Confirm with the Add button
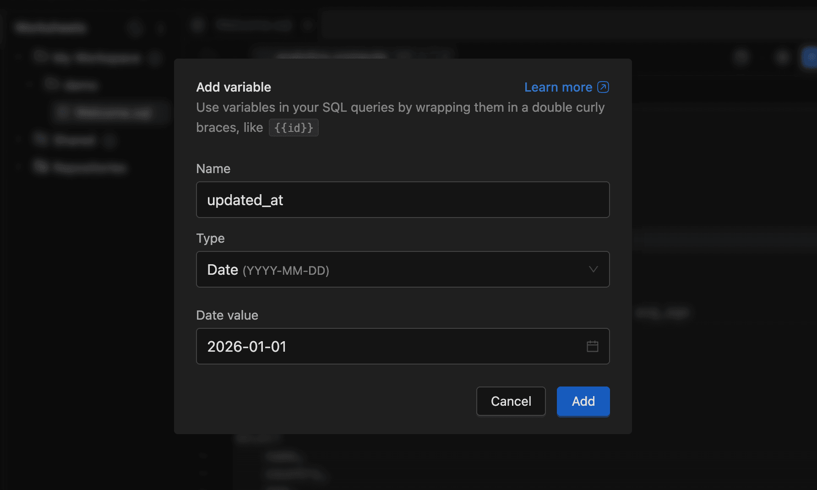817x490 pixels. 583,401
